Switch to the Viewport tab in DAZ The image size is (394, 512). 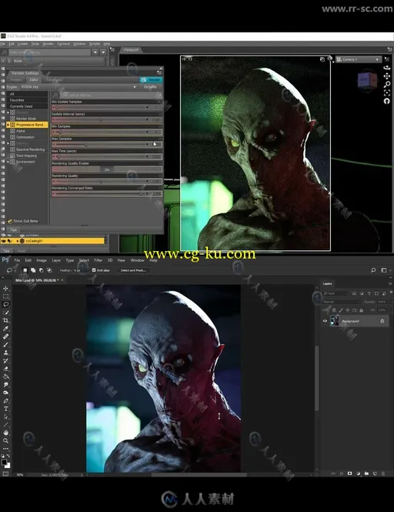[131, 49]
